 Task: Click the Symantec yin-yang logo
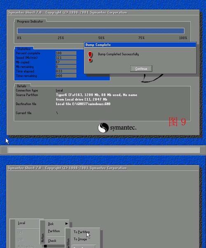(x=103, y=128)
